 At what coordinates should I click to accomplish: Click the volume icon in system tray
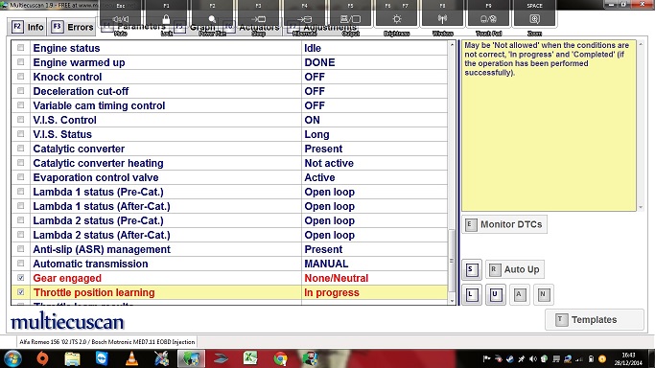pyautogui.click(x=533, y=358)
